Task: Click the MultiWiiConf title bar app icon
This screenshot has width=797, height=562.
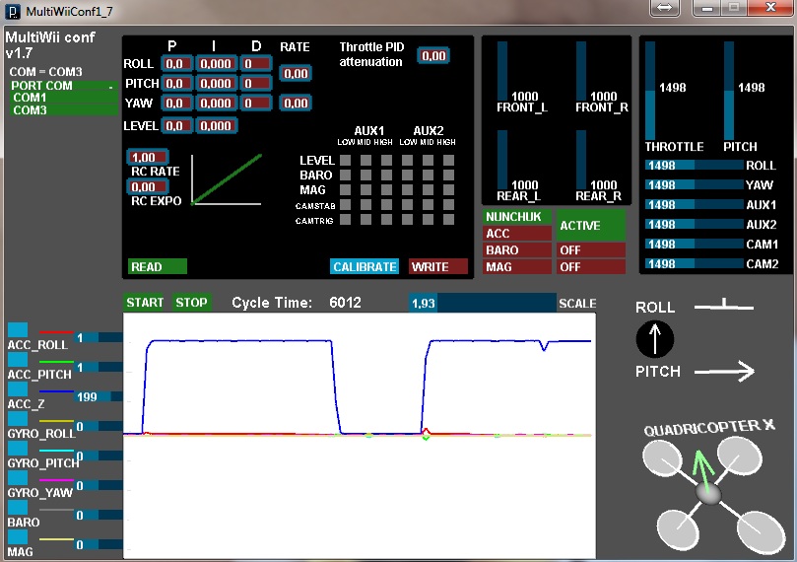Action: 13,11
